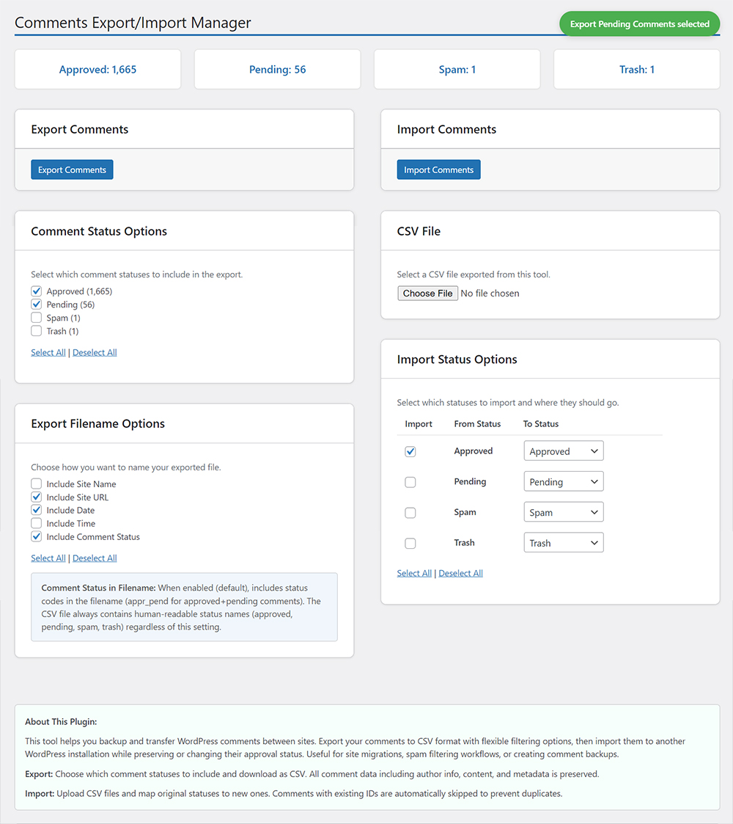Open the To Status dropdown for Spam
Viewport: 733px width, 824px height.
[564, 512]
